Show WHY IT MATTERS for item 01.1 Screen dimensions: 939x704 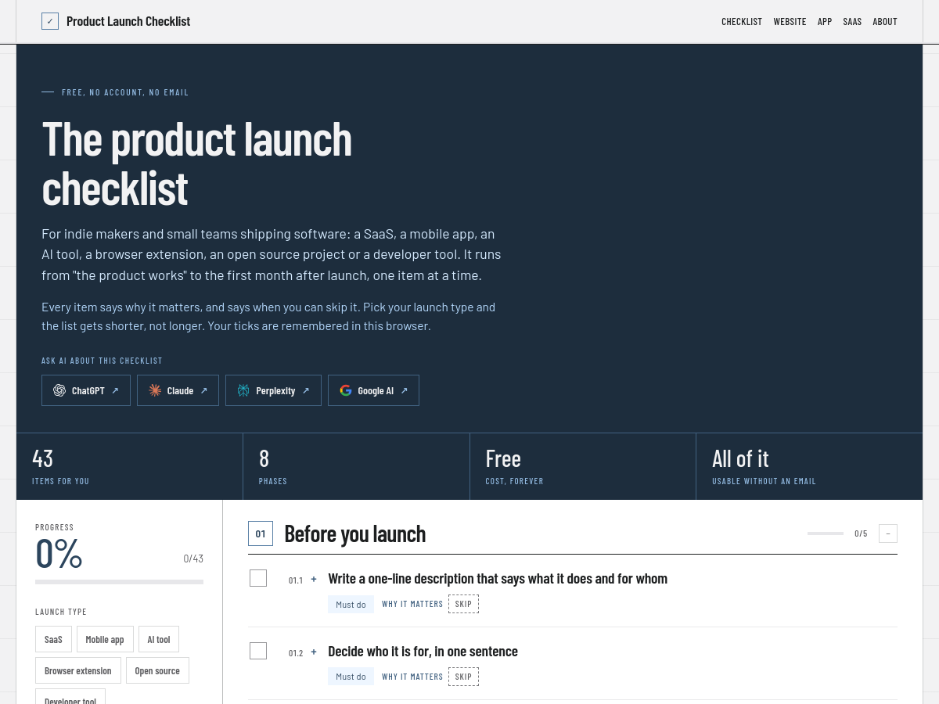tap(412, 604)
